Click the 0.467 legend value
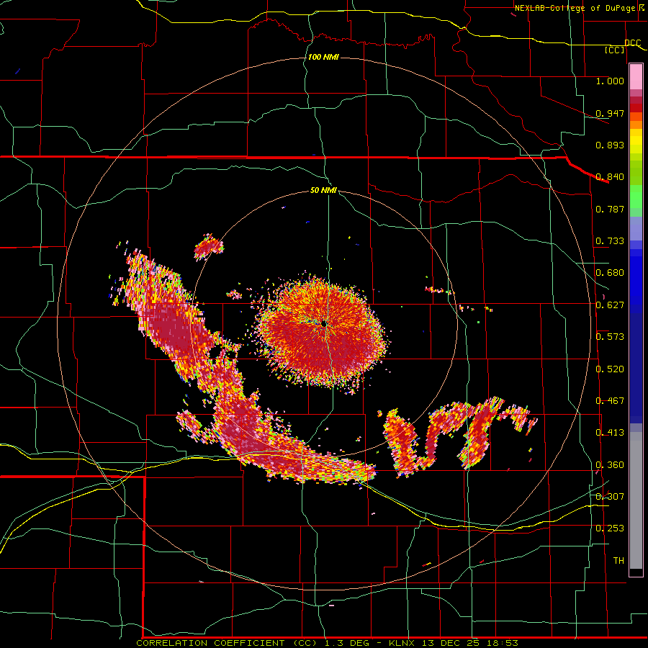Image resolution: width=648 pixels, height=648 pixels. click(x=610, y=400)
